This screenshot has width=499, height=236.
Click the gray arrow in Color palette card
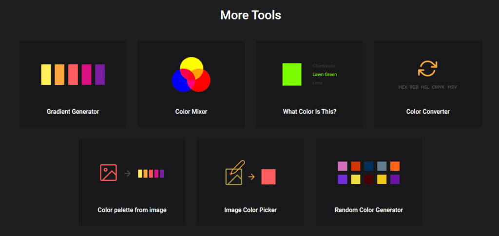(127, 174)
